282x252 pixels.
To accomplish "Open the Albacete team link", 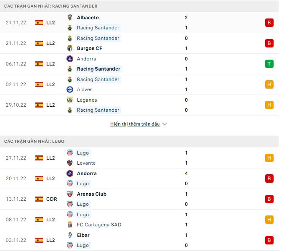I will tap(88, 18).
